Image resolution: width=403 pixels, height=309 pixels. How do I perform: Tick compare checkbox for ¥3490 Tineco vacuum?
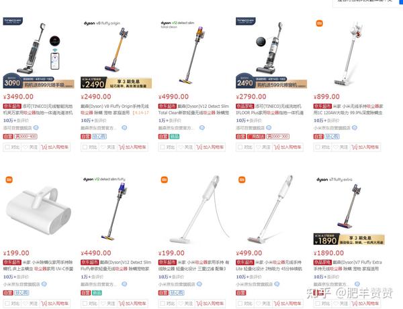click(x=7, y=147)
